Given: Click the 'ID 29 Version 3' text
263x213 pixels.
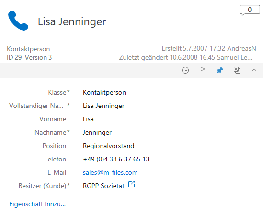Looking at the screenshot, I should point(29,57).
